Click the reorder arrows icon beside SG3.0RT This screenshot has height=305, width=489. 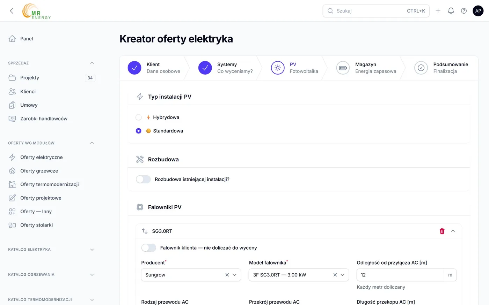145,231
